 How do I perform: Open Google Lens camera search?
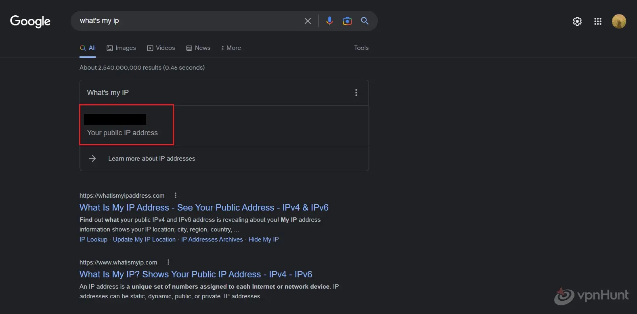tap(347, 21)
